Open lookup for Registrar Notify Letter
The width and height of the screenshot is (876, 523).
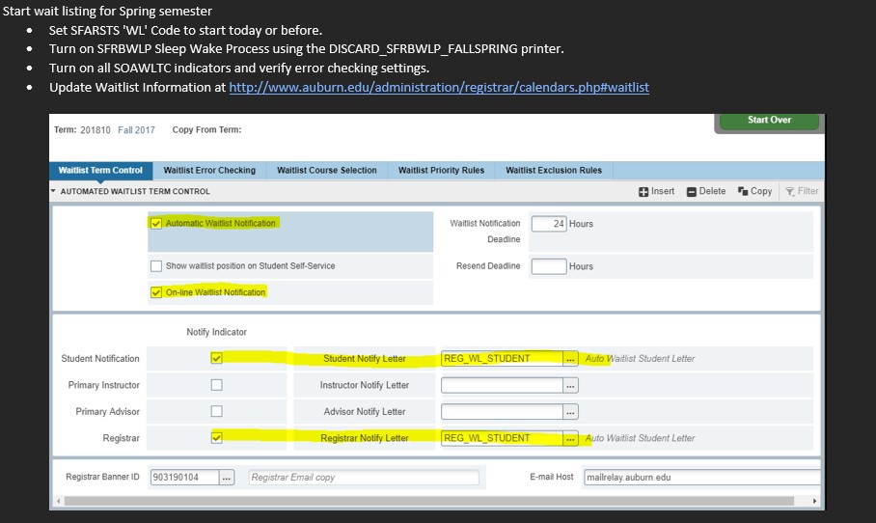571,438
